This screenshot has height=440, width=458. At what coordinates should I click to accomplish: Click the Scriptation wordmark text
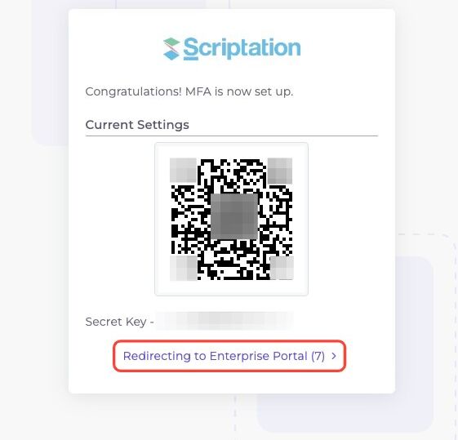[x=242, y=49]
